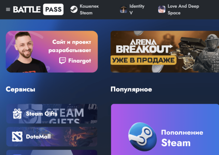This screenshot has width=219, height=155.
Task: Click the Twitch icon next to Finargot
Action: (x=63, y=61)
